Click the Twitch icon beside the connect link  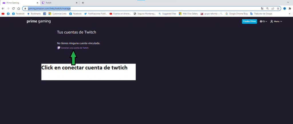point(59,48)
